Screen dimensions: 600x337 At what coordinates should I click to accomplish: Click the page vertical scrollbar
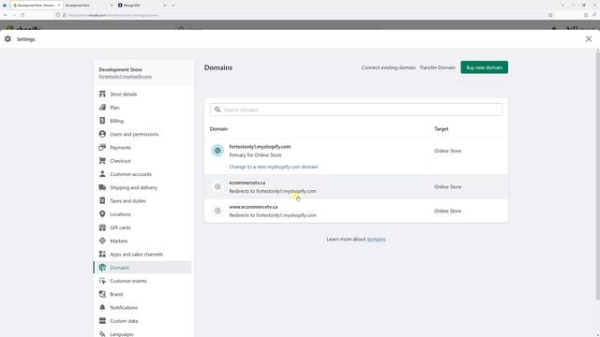598,176
